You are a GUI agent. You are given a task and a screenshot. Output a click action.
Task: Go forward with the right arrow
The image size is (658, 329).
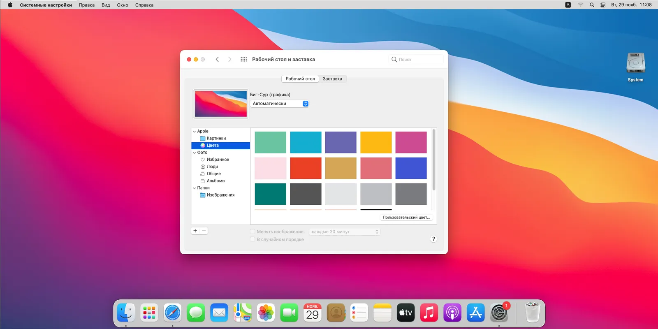[x=230, y=59]
